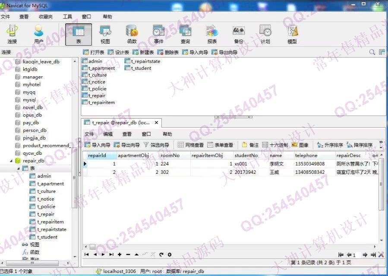Open the 视图 (View) toolbar icon
This screenshot has width=388, height=276.
pyautogui.click(x=105, y=34)
